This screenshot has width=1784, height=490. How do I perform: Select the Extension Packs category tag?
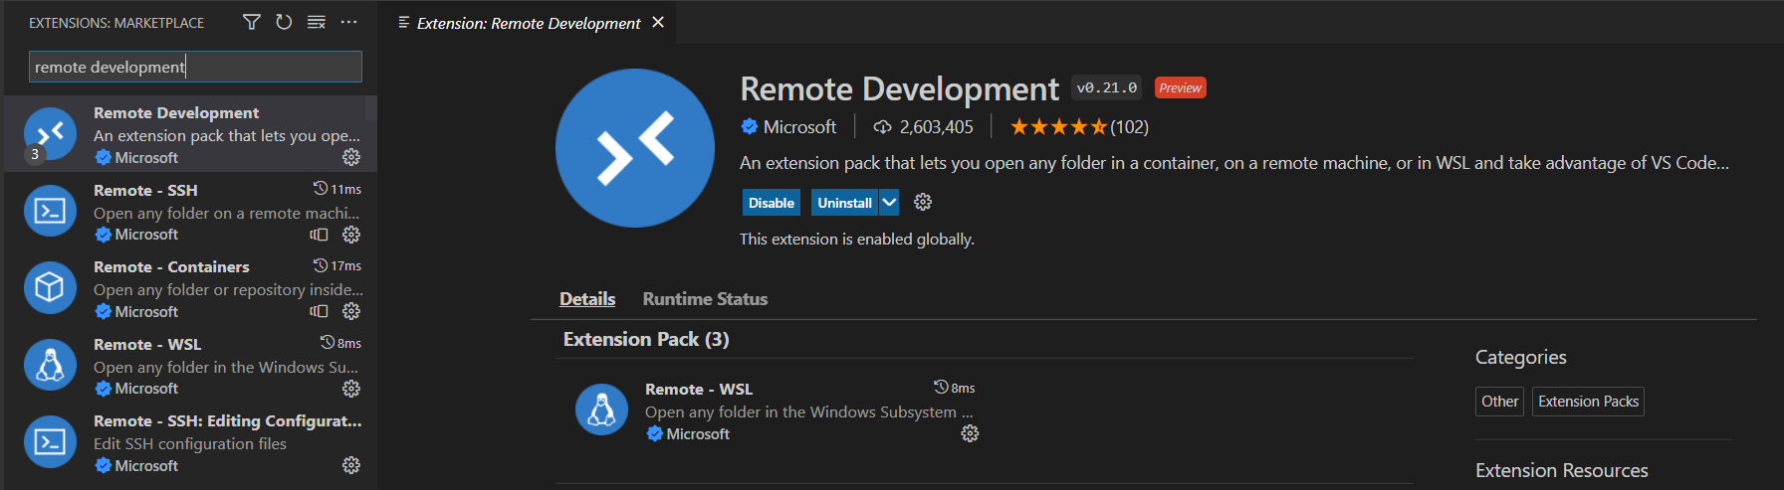point(1588,402)
